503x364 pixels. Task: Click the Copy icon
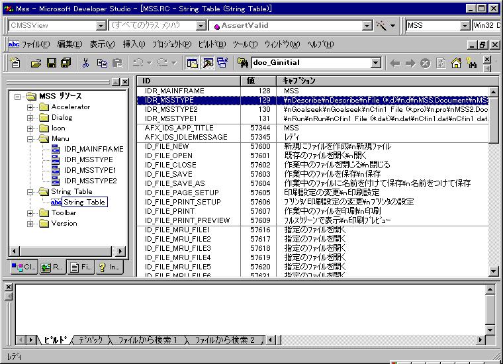(x=102, y=63)
